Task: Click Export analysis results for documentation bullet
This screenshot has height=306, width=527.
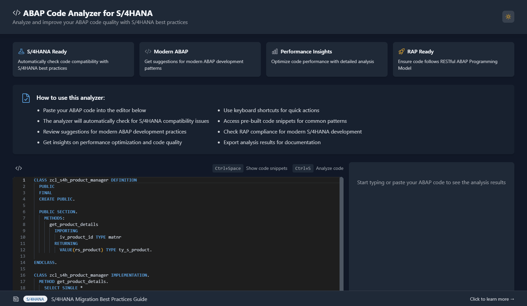Action: [272, 142]
